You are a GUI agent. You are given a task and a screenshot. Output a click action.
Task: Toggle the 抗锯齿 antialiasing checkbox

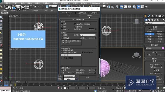click(x=62, y=35)
